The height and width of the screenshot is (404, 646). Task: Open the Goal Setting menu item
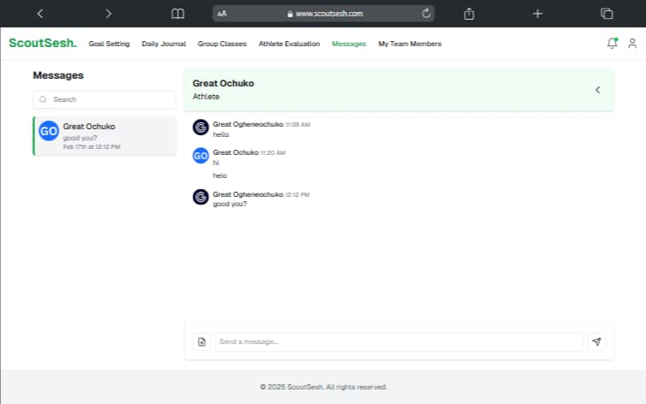[x=109, y=44]
